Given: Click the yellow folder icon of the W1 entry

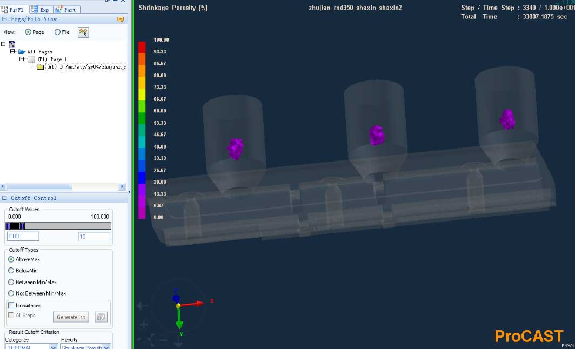Looking at the screenshot, I should (41, 67).
